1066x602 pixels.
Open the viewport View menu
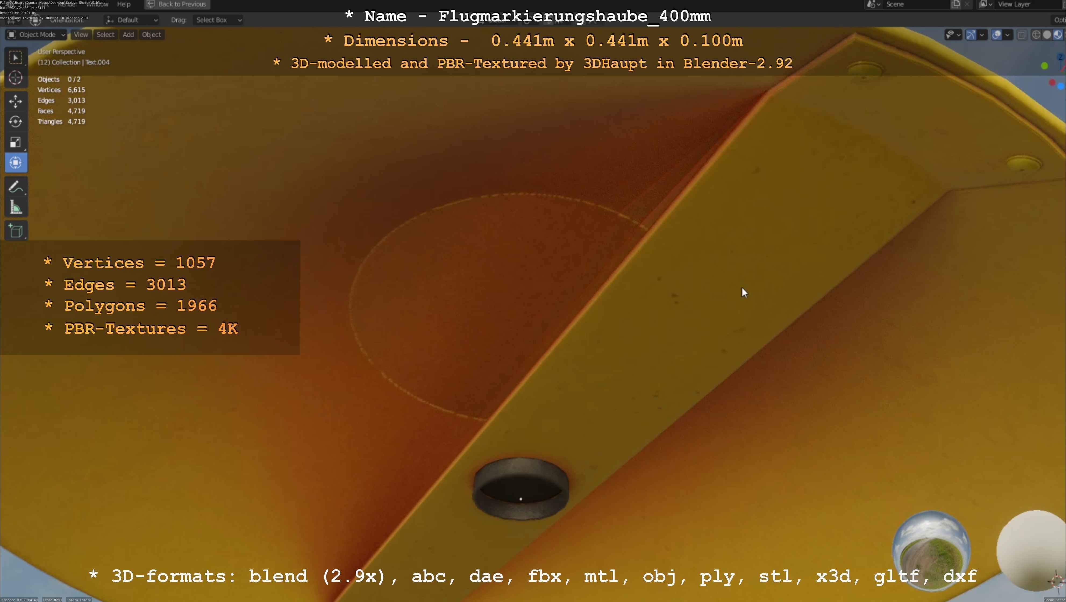81,35
